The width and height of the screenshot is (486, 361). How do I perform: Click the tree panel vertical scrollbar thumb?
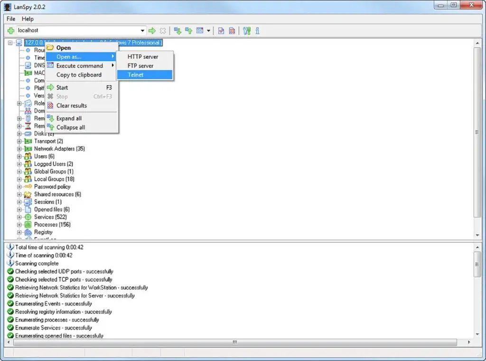(477, 132)
